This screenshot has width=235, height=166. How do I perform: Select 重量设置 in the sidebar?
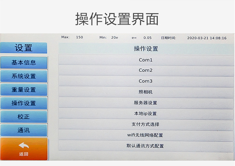pyautogui.click(x=24, y=90)
